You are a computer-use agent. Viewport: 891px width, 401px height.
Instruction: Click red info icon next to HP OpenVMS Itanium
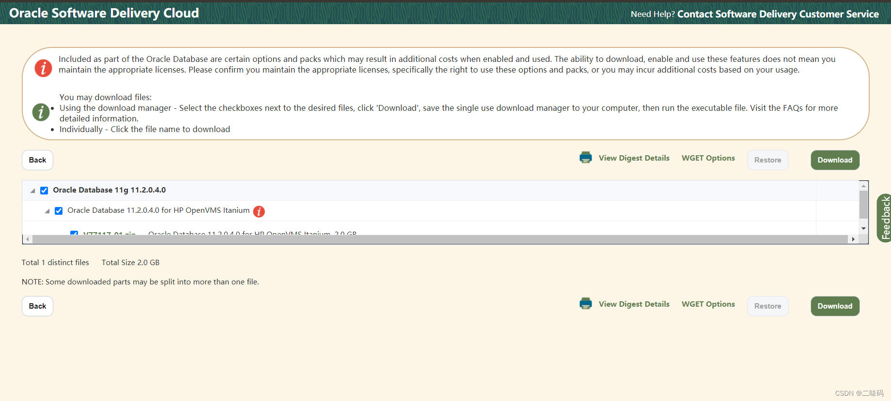point(259,211)
